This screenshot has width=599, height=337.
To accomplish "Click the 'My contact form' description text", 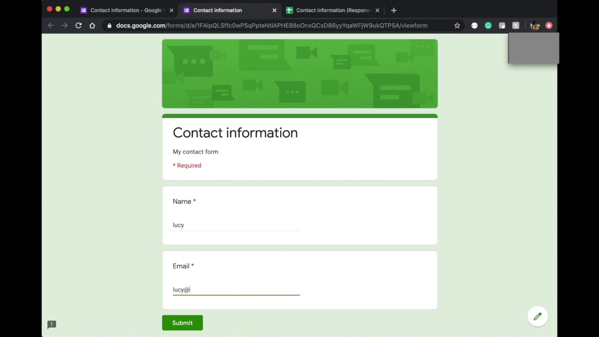I will point(196,152).
